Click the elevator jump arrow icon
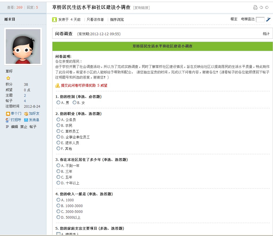This screenshot has height=236, width=273. point(268,19)
